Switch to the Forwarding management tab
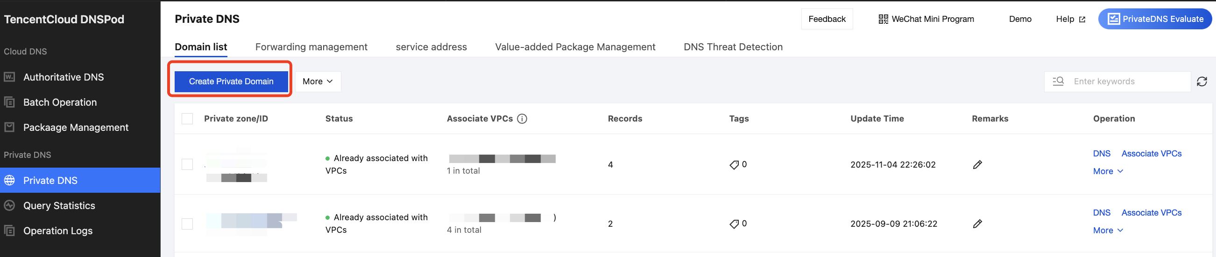Image resolution: width=1216 pixels, height=257 pixels. [311, 47]
